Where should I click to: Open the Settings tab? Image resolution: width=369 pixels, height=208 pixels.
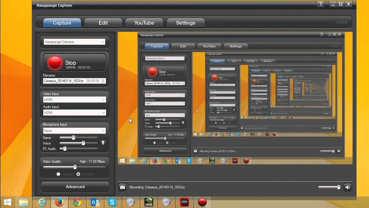(x=186, y=23)
